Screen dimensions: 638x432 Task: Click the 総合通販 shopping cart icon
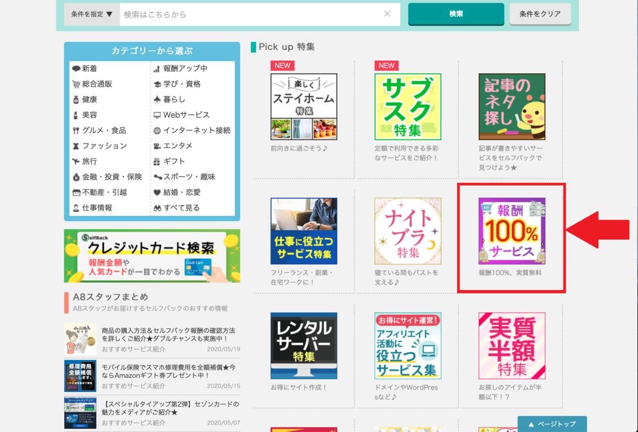point(76,84)
